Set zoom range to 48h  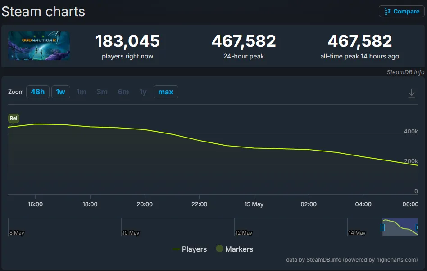pos(37,92)
